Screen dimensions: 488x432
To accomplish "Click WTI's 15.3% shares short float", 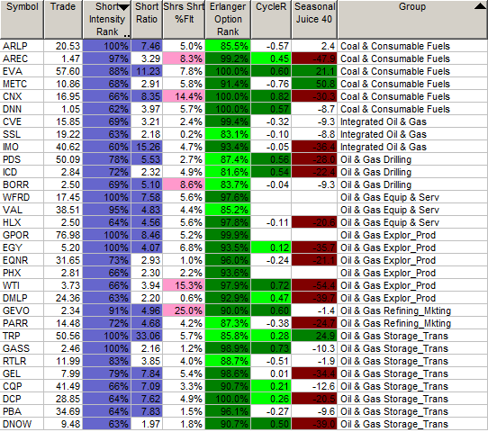I will pyautogui.click(x=184, y=285).
